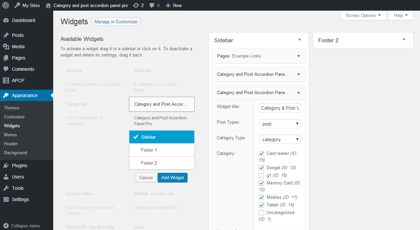The height and width of the screenshot is (230, 420).
Task: Check the g1 category checkbox
Action: 261,175
